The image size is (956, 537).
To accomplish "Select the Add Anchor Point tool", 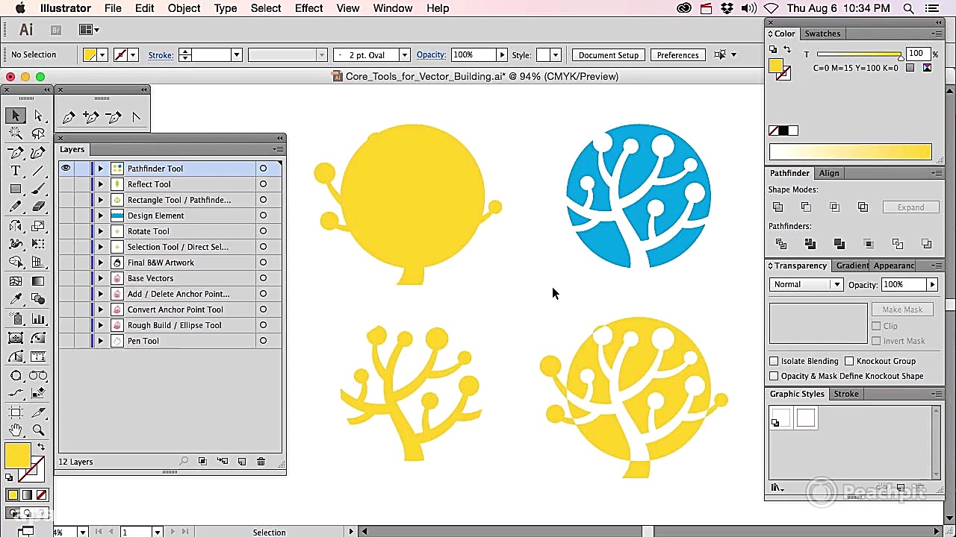I will 91,117.
